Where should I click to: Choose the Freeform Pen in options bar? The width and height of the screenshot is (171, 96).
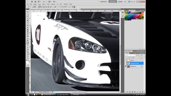coord(42,7)
